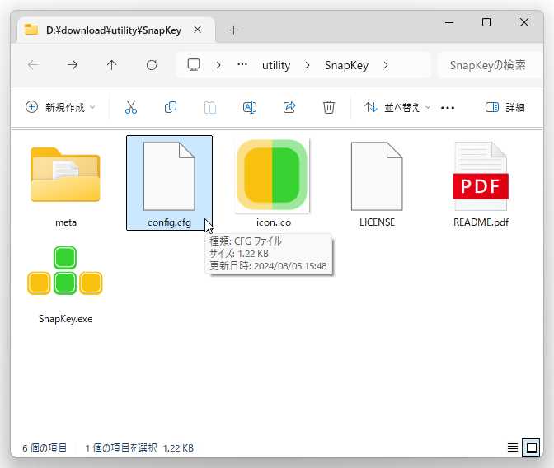Toggle the 詳細 details pane

(x=505, y=107)
